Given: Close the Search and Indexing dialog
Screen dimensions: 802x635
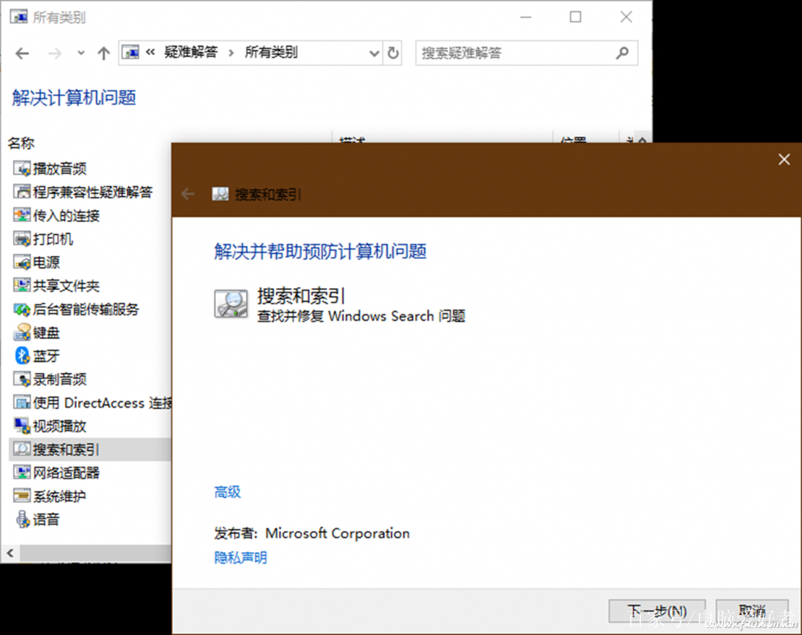Looking at the screenshot, I should (x=784, y=159).
